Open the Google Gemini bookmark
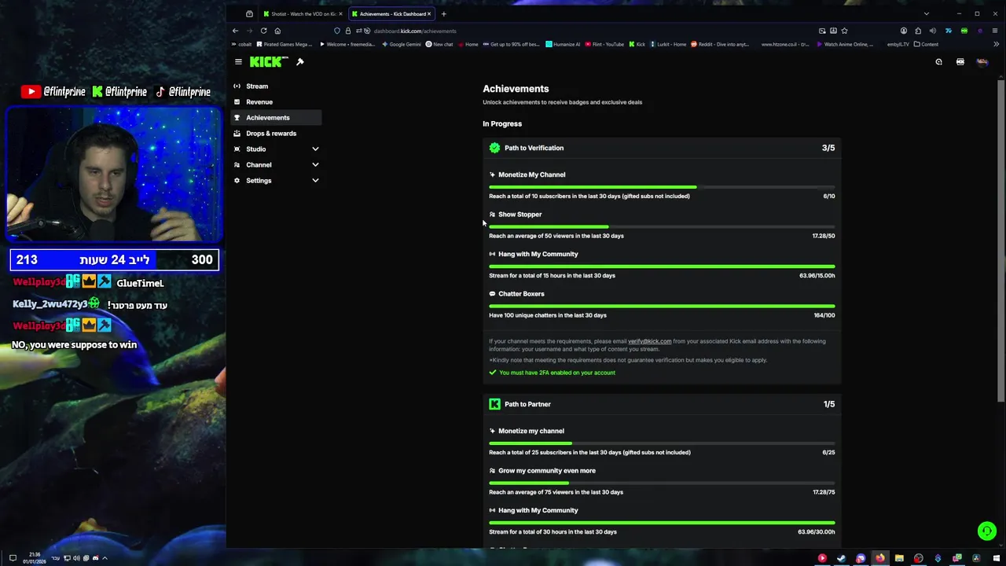The height and width of the screenshot is (566, 1006). coord(402,44)
